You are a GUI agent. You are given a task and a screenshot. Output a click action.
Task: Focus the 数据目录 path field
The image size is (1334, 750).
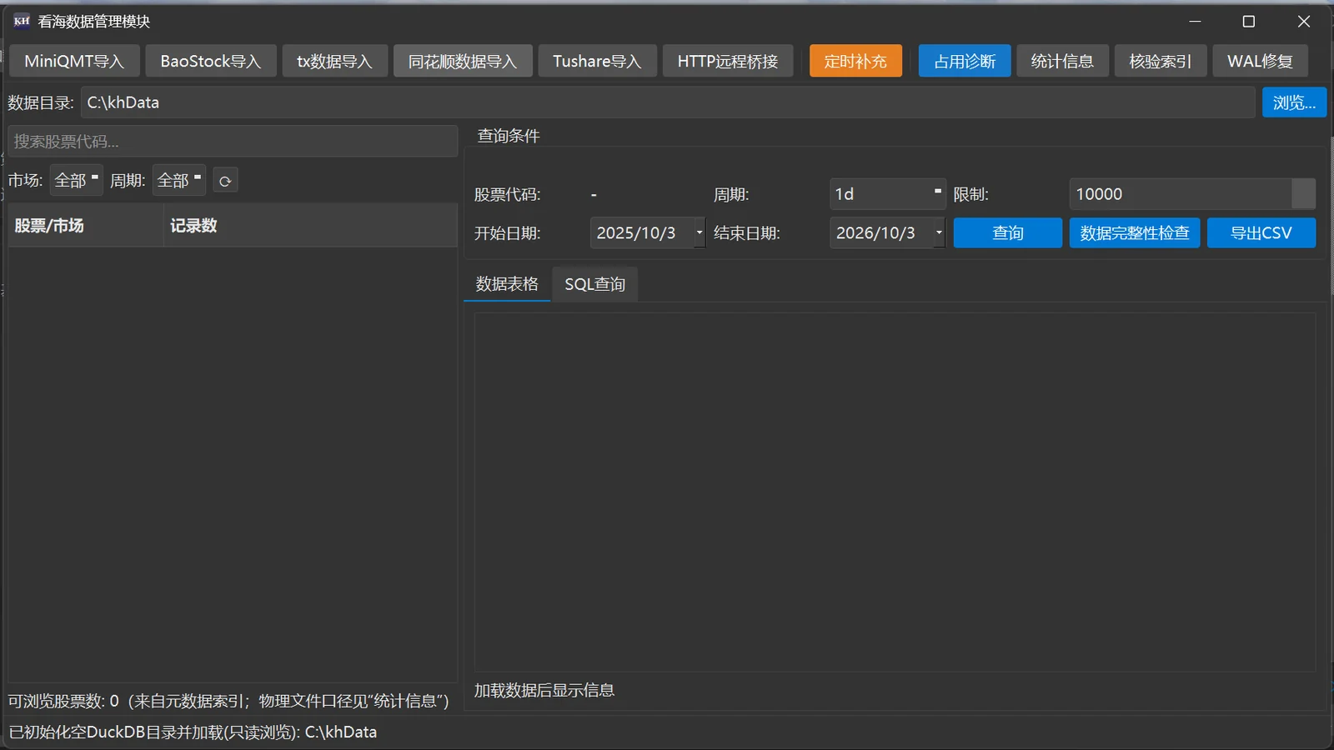click(668, 102)
